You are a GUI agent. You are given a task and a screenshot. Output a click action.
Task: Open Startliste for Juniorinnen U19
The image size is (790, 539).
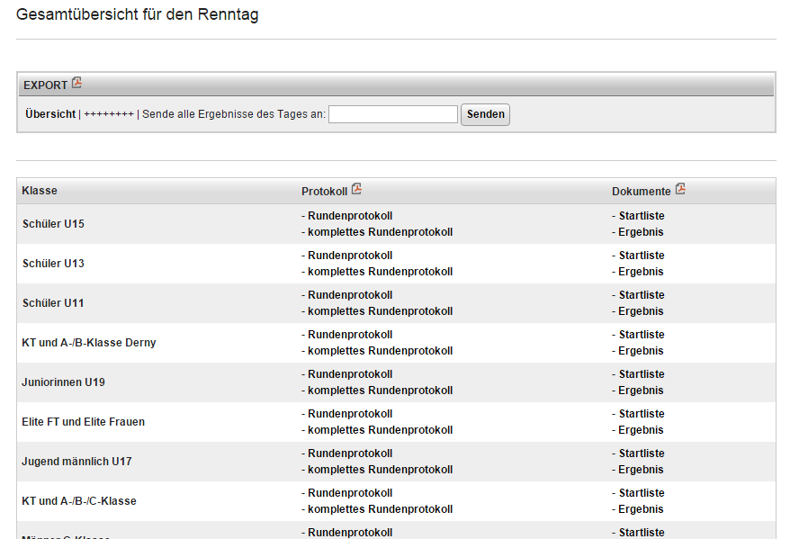(642, 374)
